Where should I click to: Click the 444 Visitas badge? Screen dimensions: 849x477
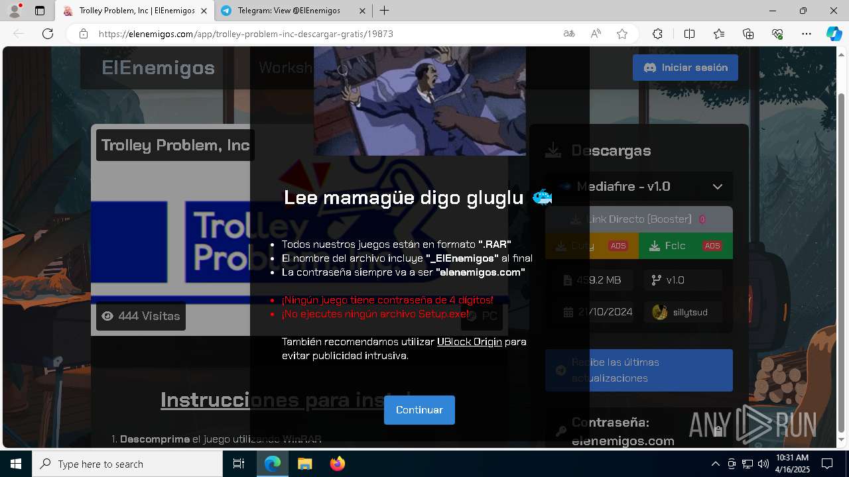[141, 316]
